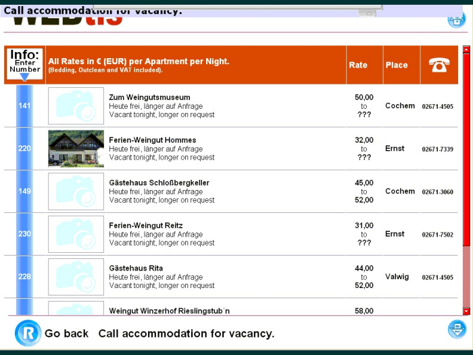Click the Info Enter Number header box

[25, 62]
